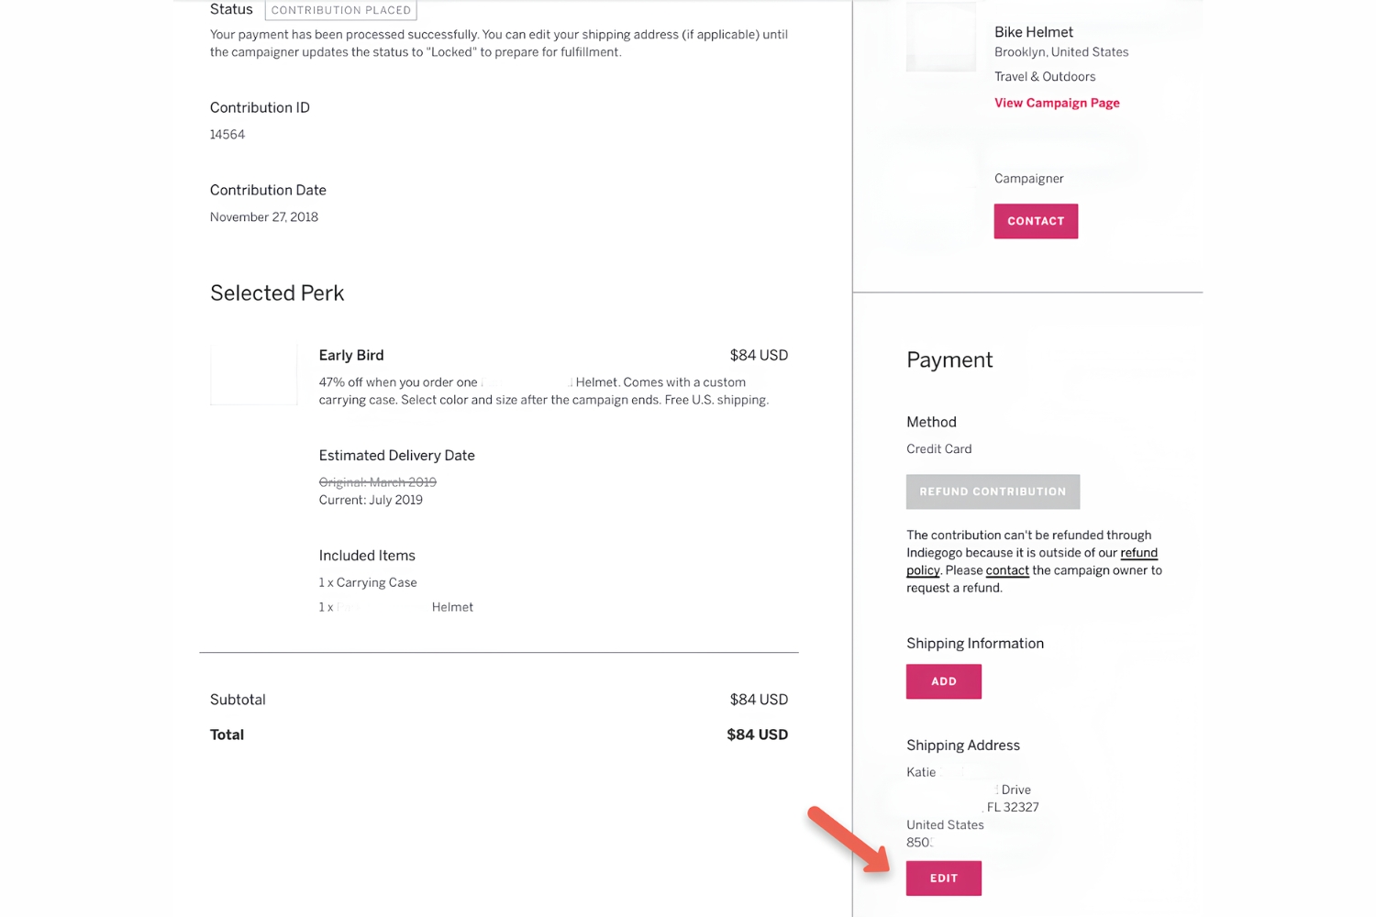Click the Travel & Outdoors category text
Viewport: 1376px width, 917px height.
(1044, 77)
